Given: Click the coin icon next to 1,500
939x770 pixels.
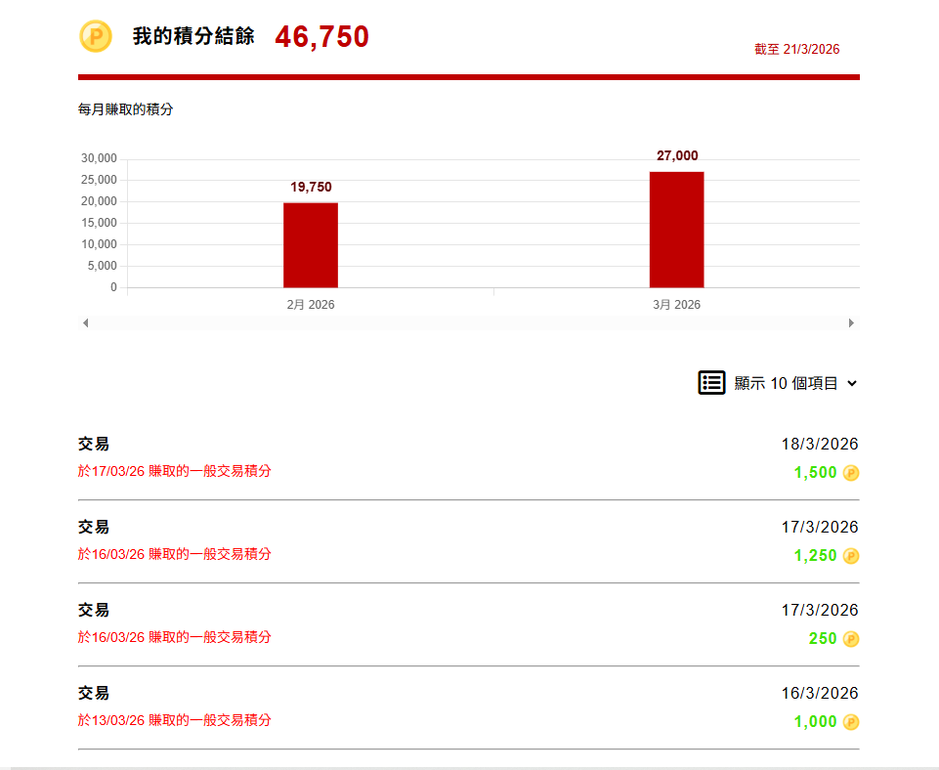Looking at the screenshot, I should pyautogui.click(x=851, y=473).
